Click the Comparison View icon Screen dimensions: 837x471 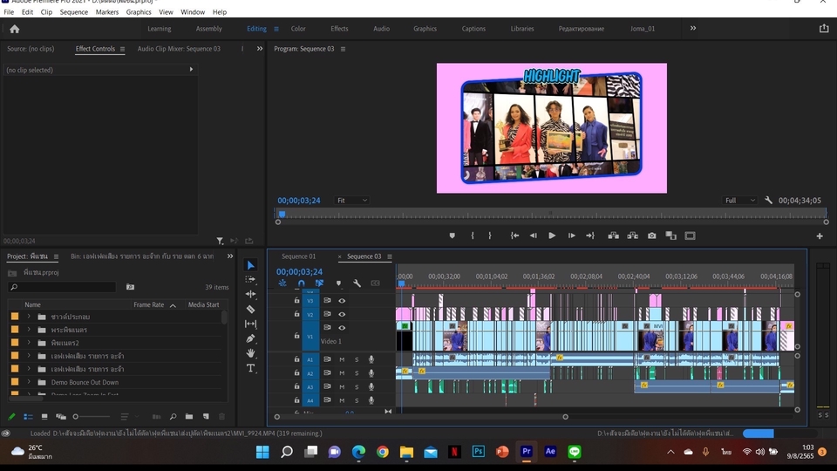(x=671, y=235)
